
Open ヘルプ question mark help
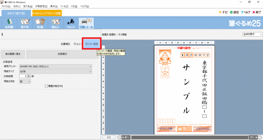(x=246, y=12)
